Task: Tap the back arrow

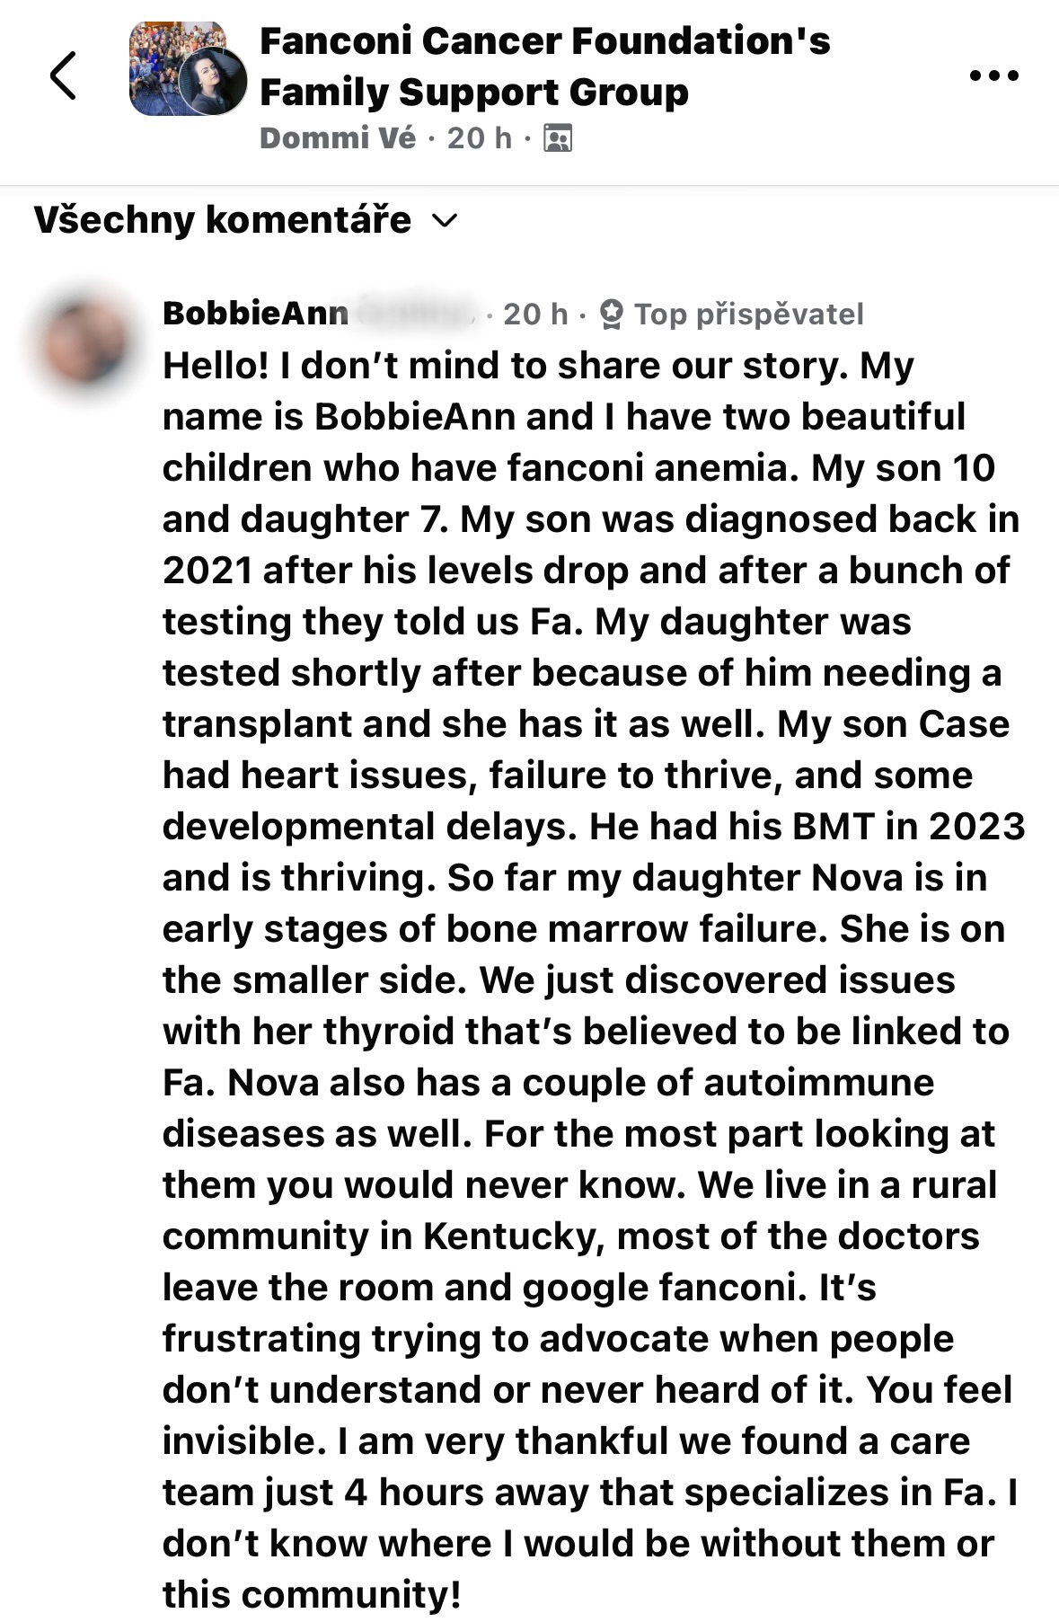Action: (63, 75)
